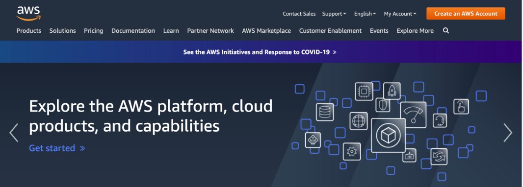Click the Contact Sales link

pyautogui.click(x=299, y=14)
